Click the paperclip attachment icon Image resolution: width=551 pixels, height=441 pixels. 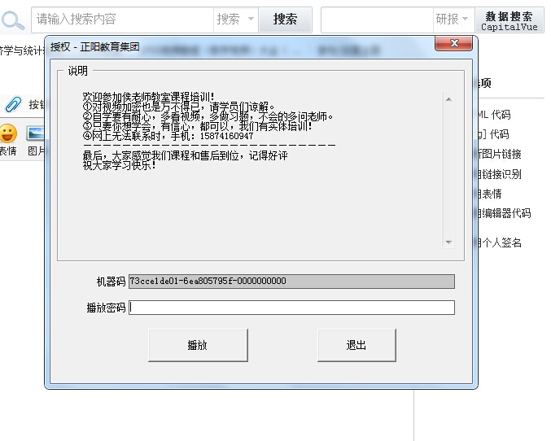[x=13, y=104]
